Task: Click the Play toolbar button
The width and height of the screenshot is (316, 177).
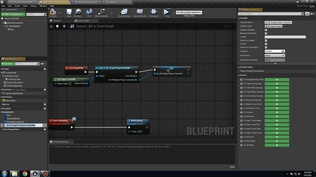Action: [167, 12]
